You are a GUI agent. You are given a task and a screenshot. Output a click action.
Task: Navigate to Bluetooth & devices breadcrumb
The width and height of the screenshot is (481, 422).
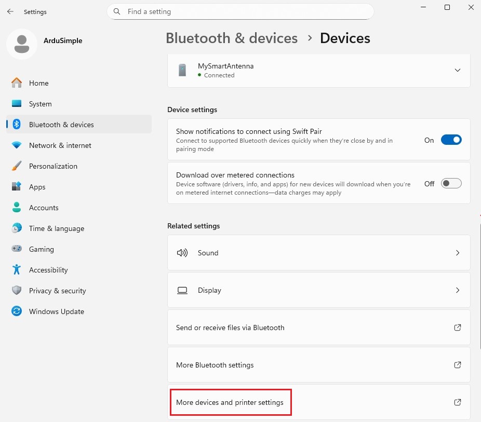coord(232,38)
